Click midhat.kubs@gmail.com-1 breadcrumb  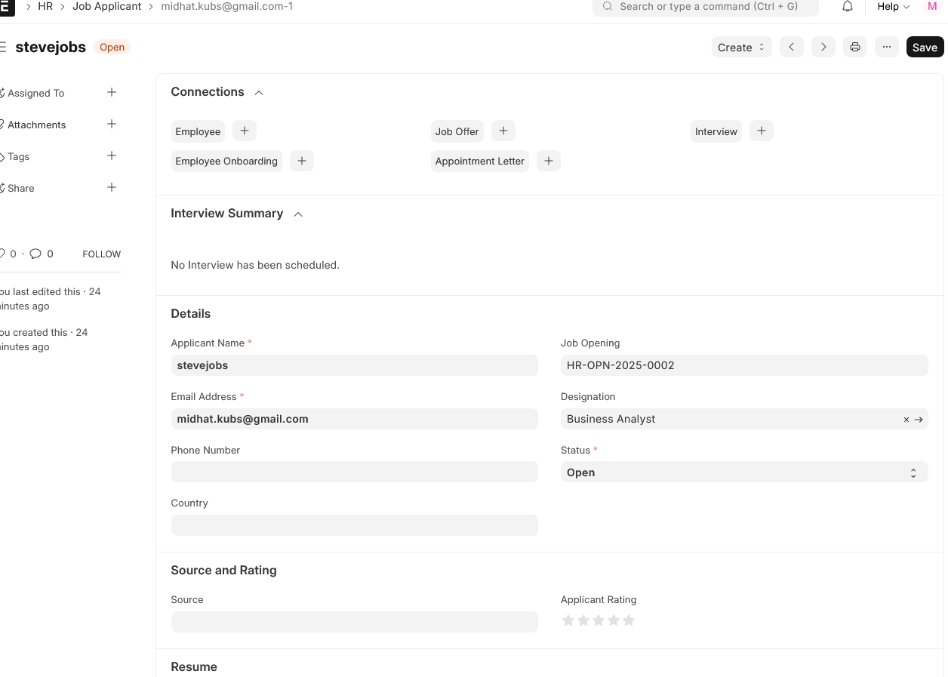click(x=227, y=6)
